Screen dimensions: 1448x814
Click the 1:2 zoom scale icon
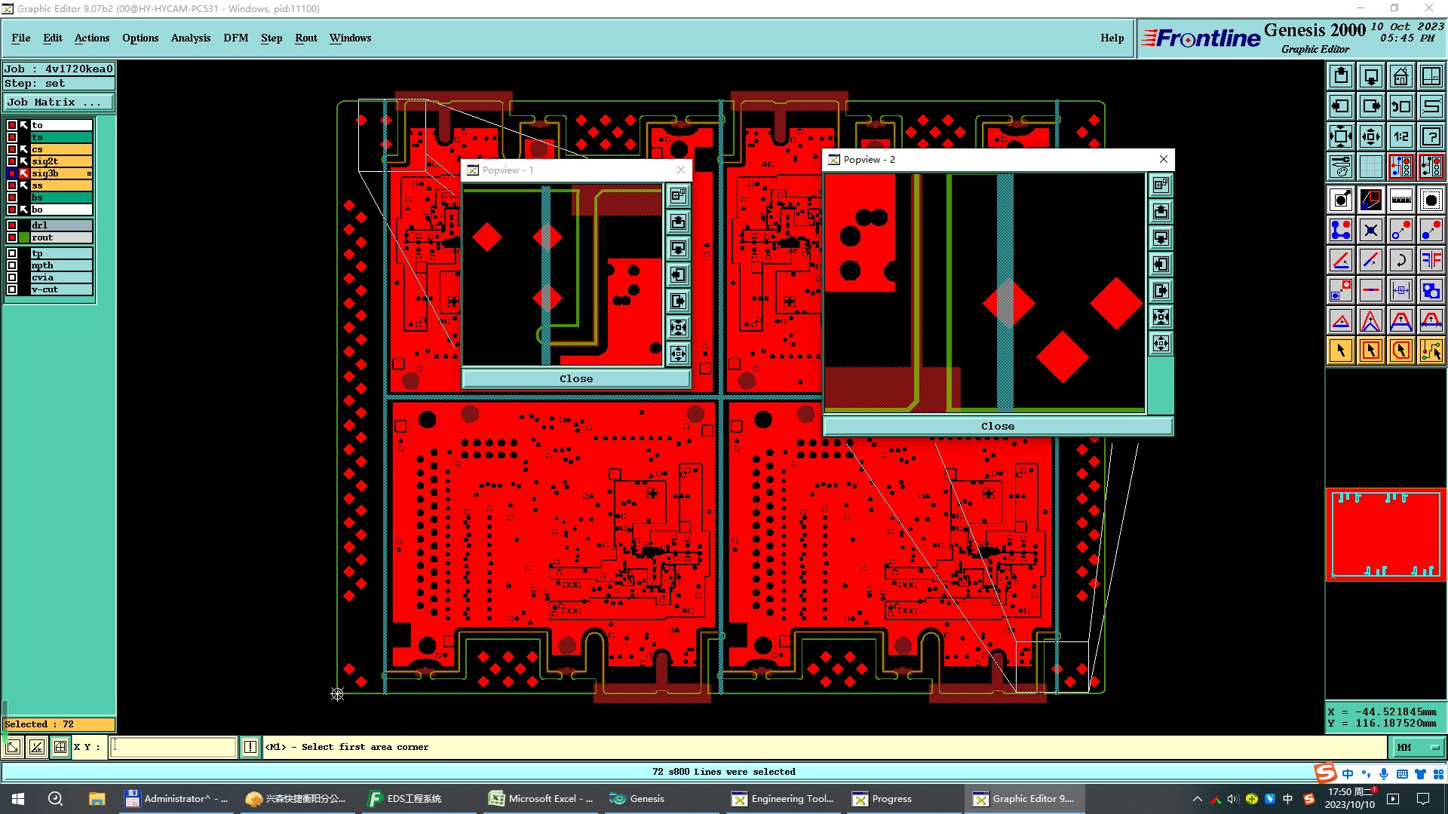coord(1400,136)
